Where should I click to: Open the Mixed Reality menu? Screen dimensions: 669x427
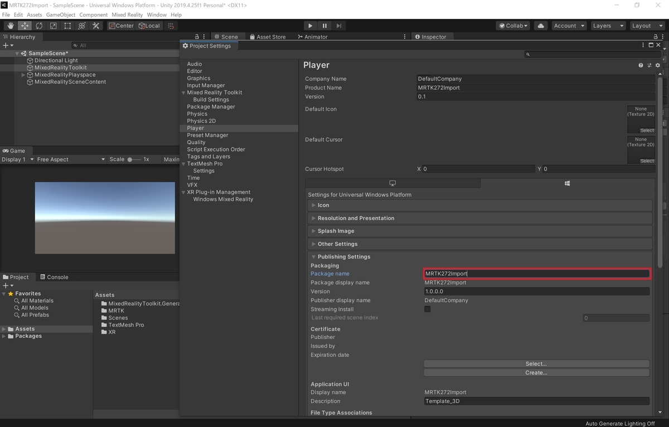coord(126,14)
